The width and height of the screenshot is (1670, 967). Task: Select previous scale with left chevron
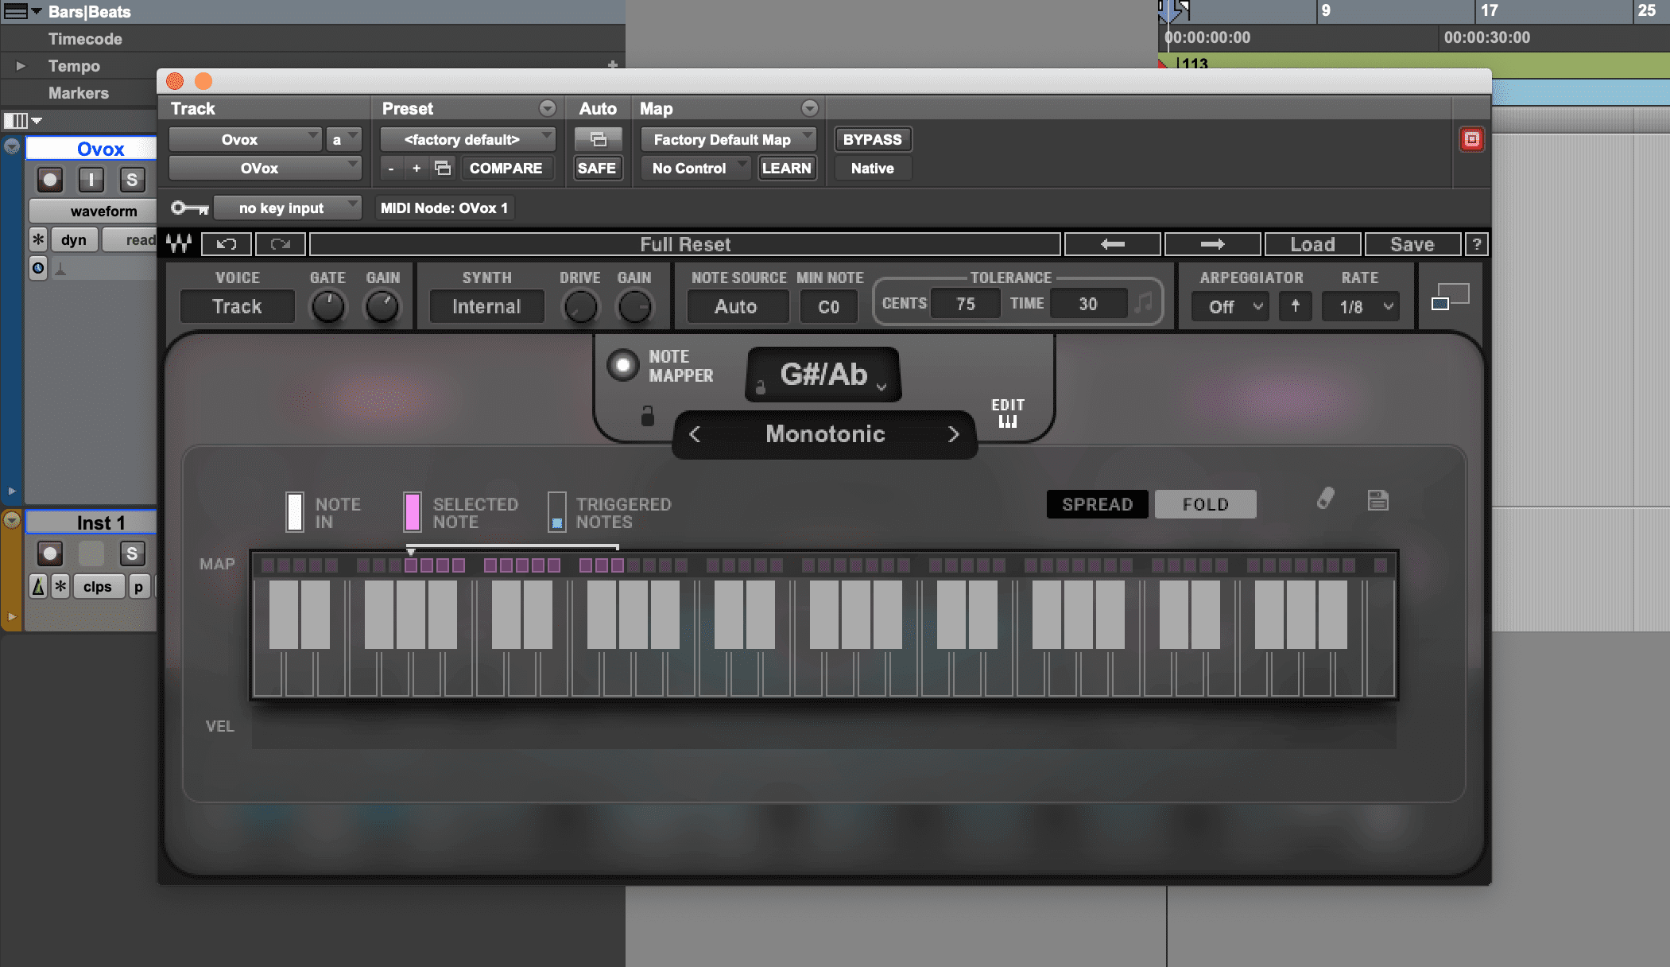coord(695,434)
